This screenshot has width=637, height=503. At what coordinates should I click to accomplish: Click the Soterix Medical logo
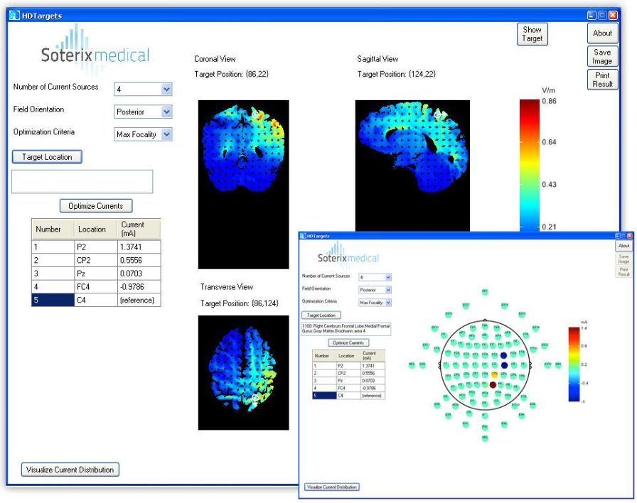click(95, 52)
